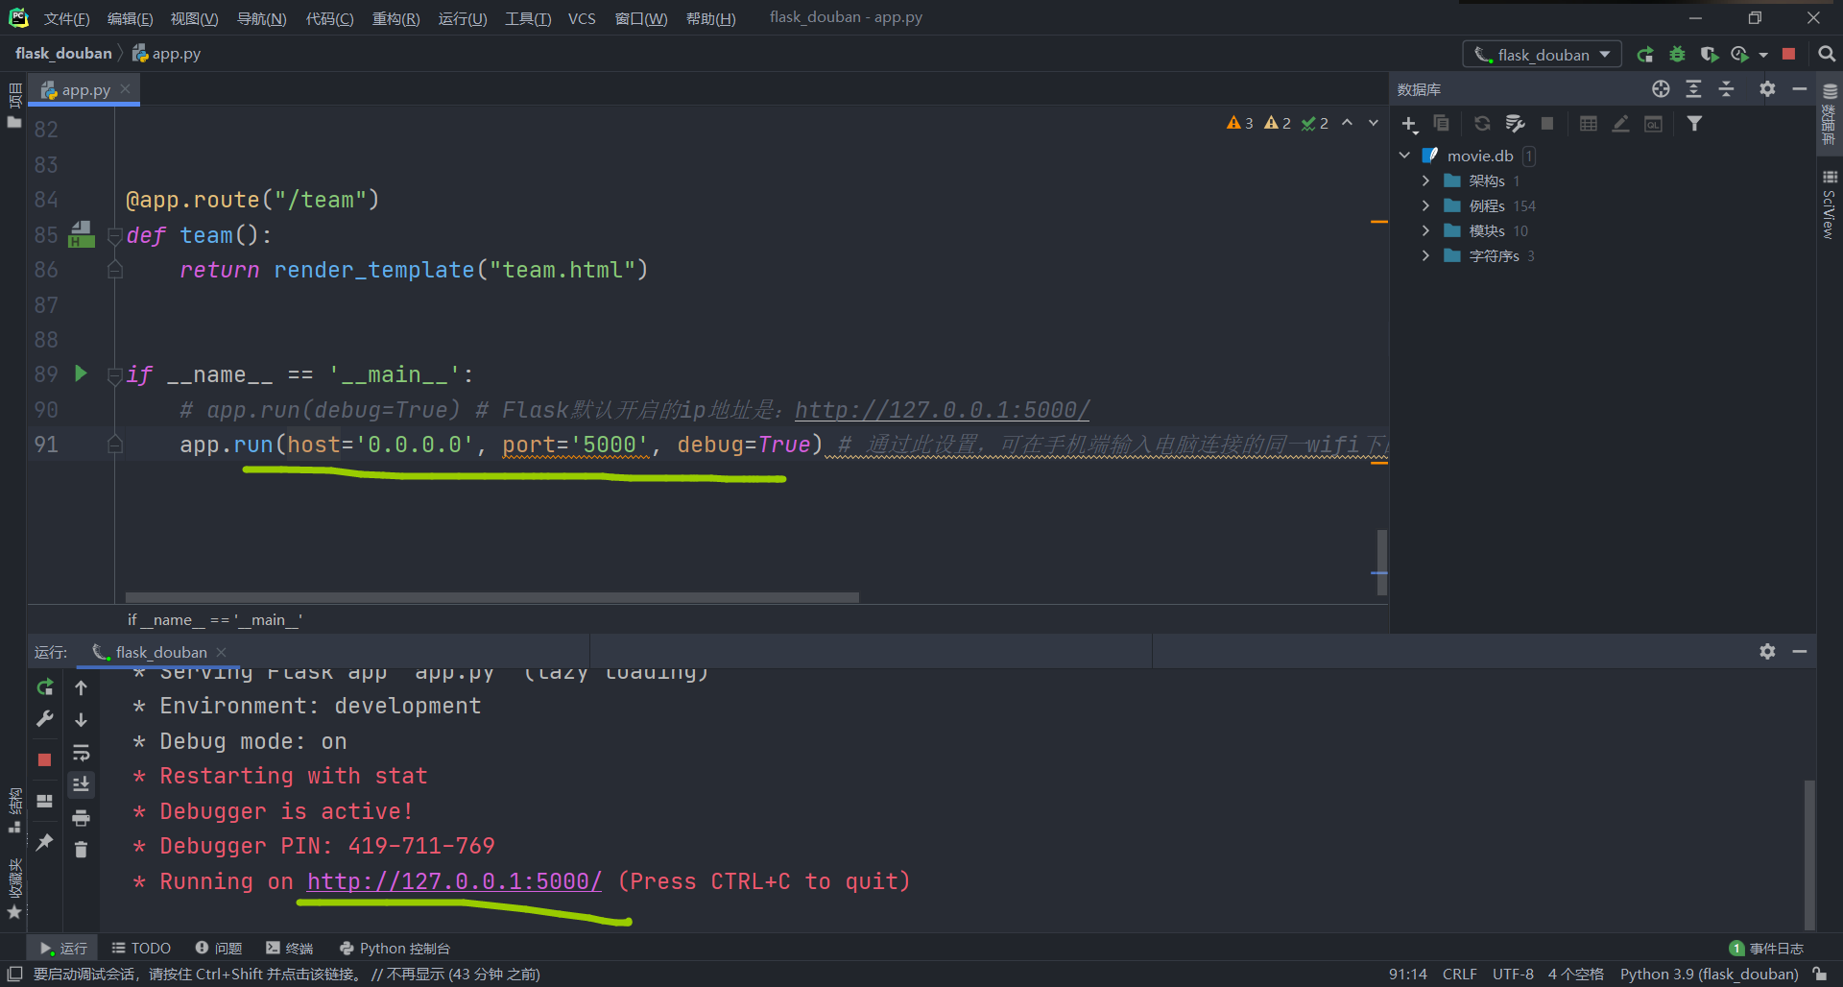Expand the 字符序s folder
This screenshot has width=1843, height=987.
point(1425,255)
